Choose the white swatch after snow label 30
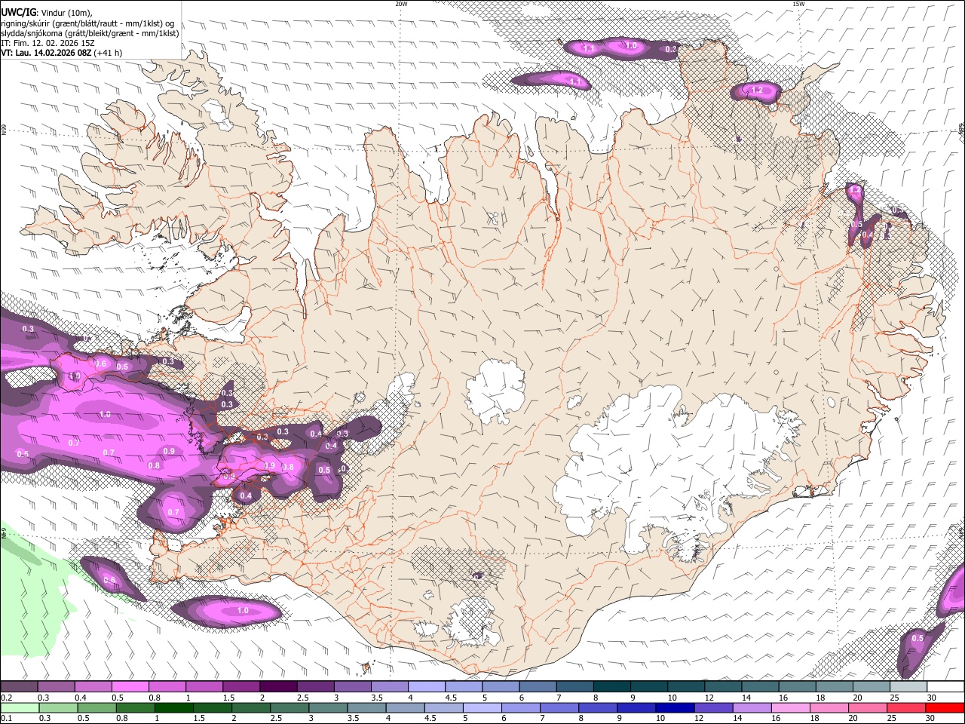The image size is (965, 724). 945,687
